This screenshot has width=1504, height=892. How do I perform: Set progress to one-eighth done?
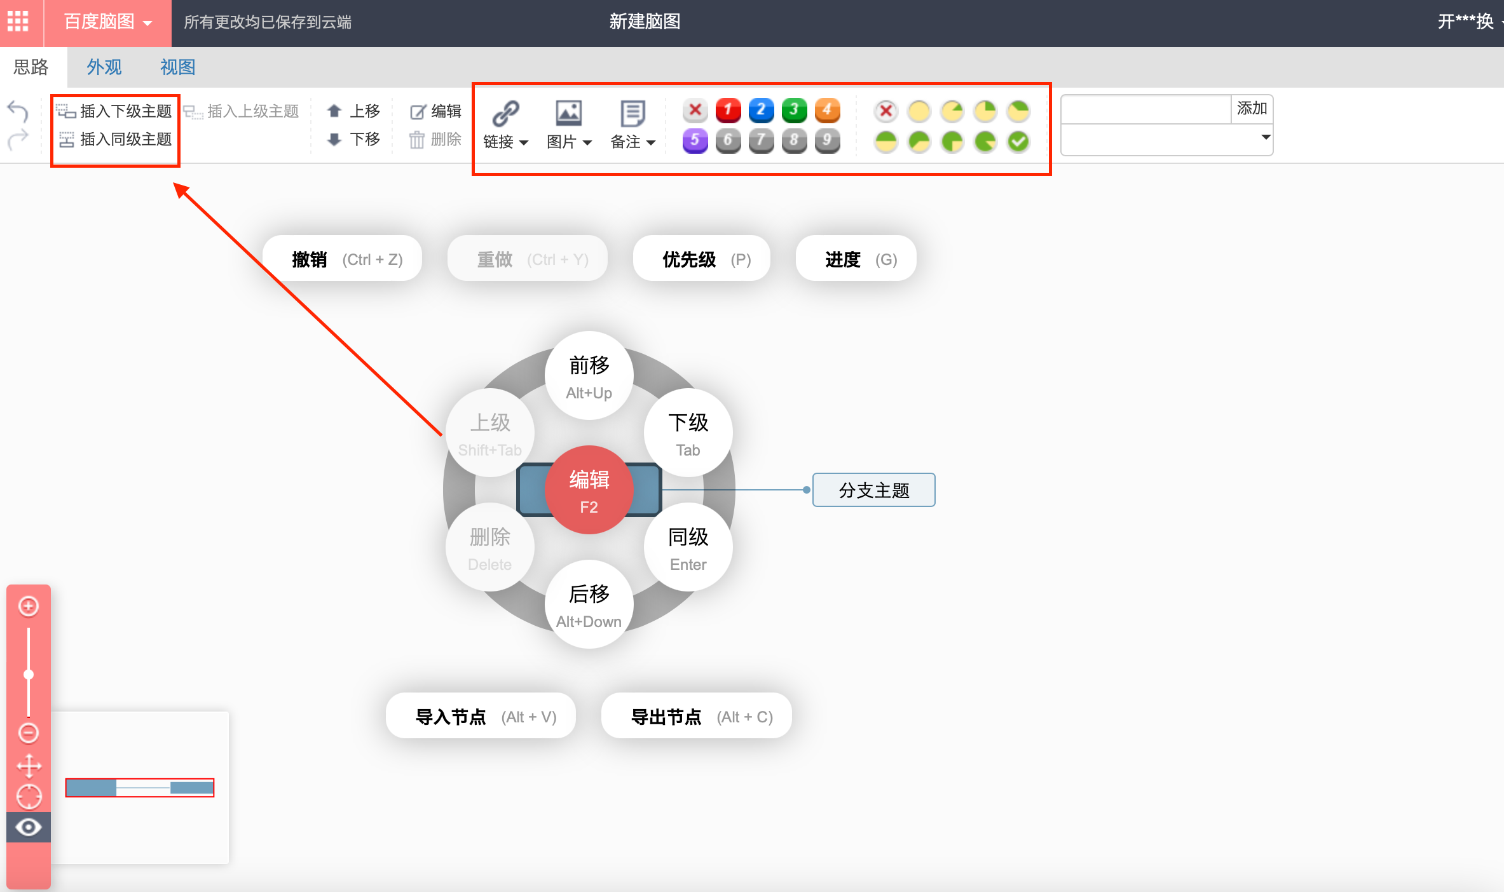click(x=952, y=111)
